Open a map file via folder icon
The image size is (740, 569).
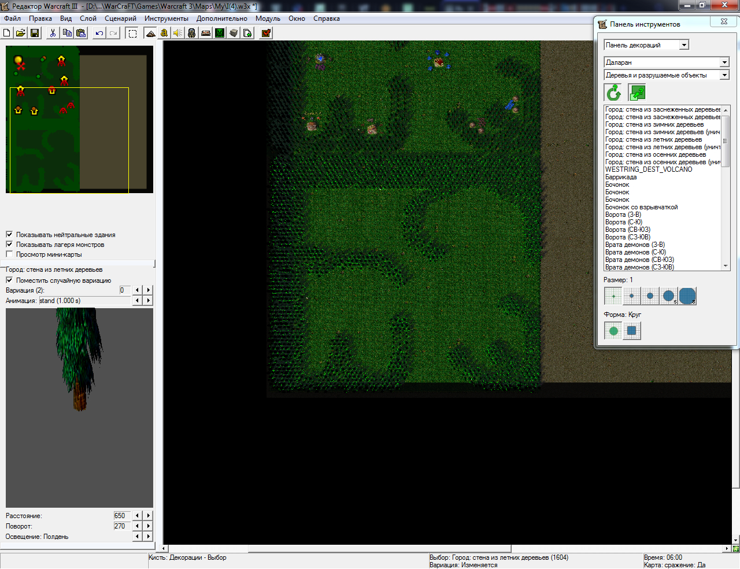pyautogui.click(x=21, y=33)
